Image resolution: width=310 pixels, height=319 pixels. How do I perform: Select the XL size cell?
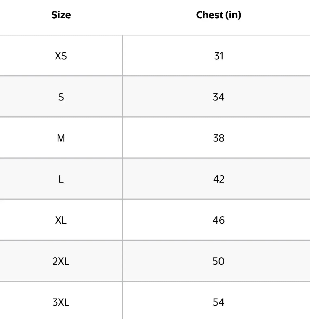point(61,220)
